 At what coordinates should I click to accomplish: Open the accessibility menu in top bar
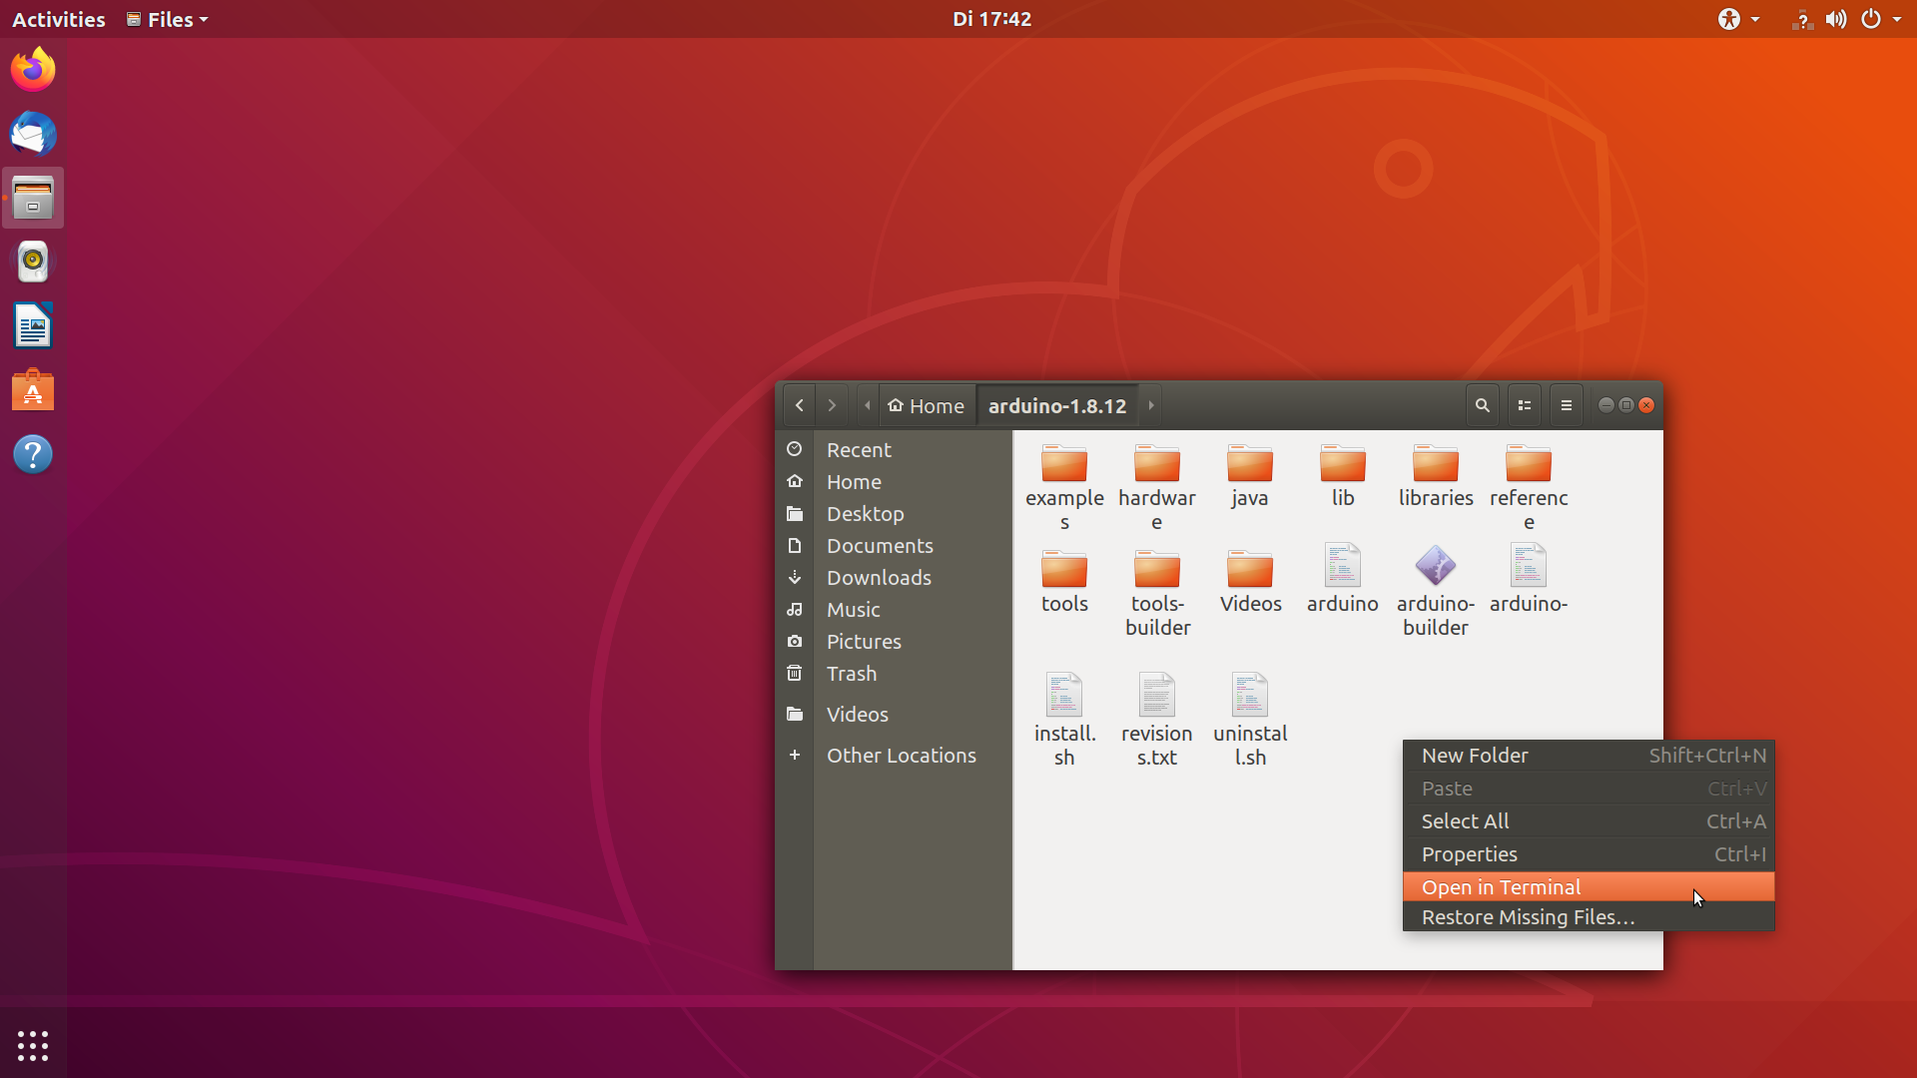click(x=1738, y=19)
